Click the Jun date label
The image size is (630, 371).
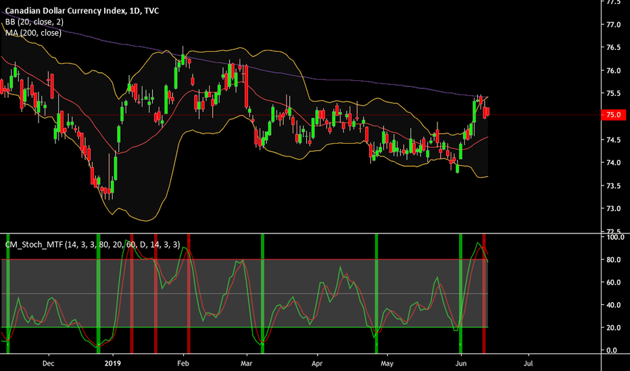coord(461,364)
